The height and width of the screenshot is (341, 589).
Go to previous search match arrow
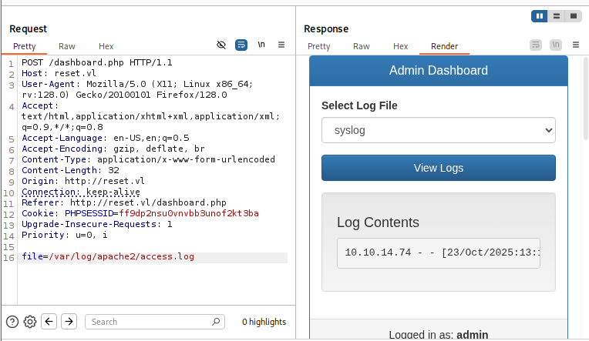pos(49,322)
